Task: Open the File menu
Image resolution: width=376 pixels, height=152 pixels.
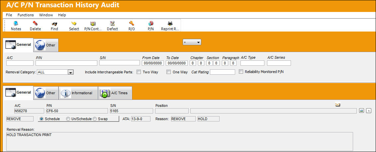Action: (9, 15)
